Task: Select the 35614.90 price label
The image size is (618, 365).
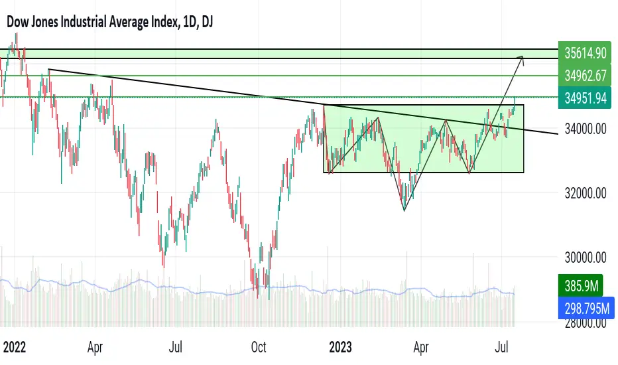Action: coord(585,53)
